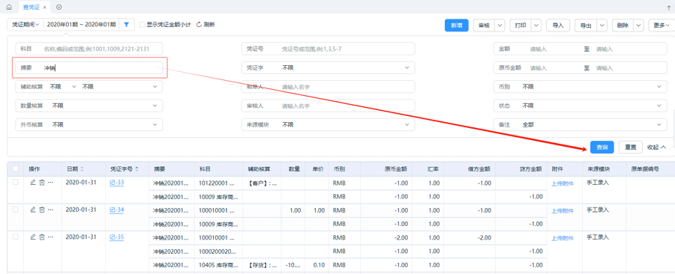This screenshot has height=274, width=675.
Task: Open more actions for voucher 记-35
Action: point(50,237)
